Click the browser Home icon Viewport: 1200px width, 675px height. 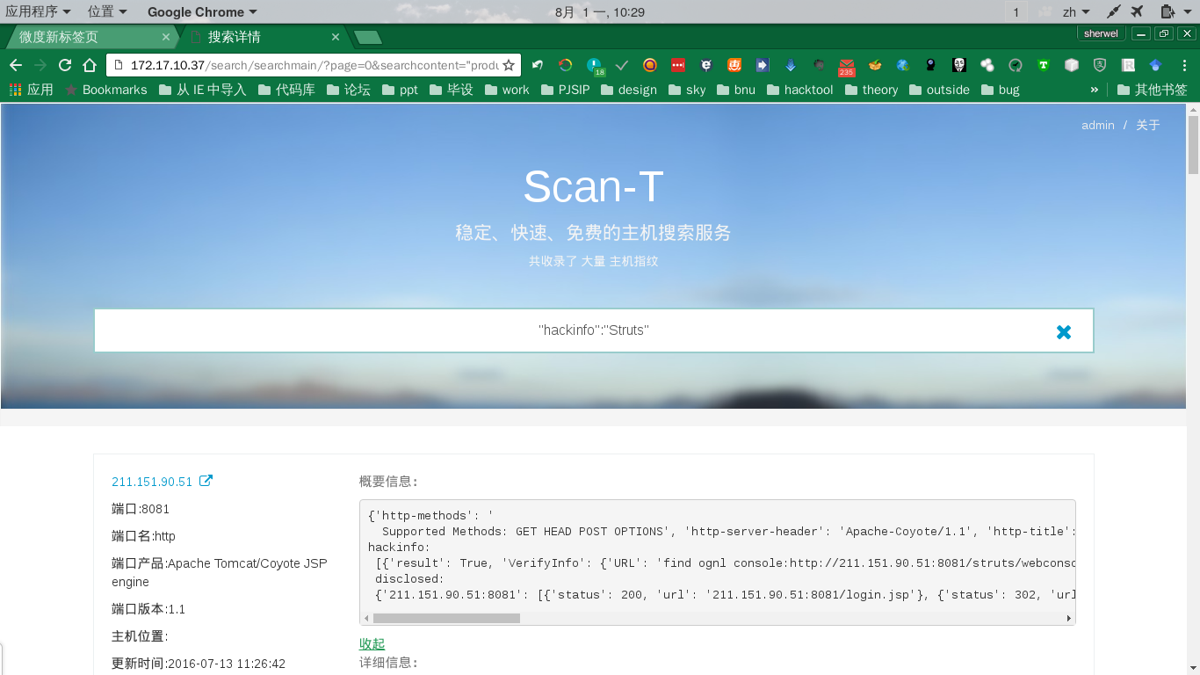coord(88,65)
